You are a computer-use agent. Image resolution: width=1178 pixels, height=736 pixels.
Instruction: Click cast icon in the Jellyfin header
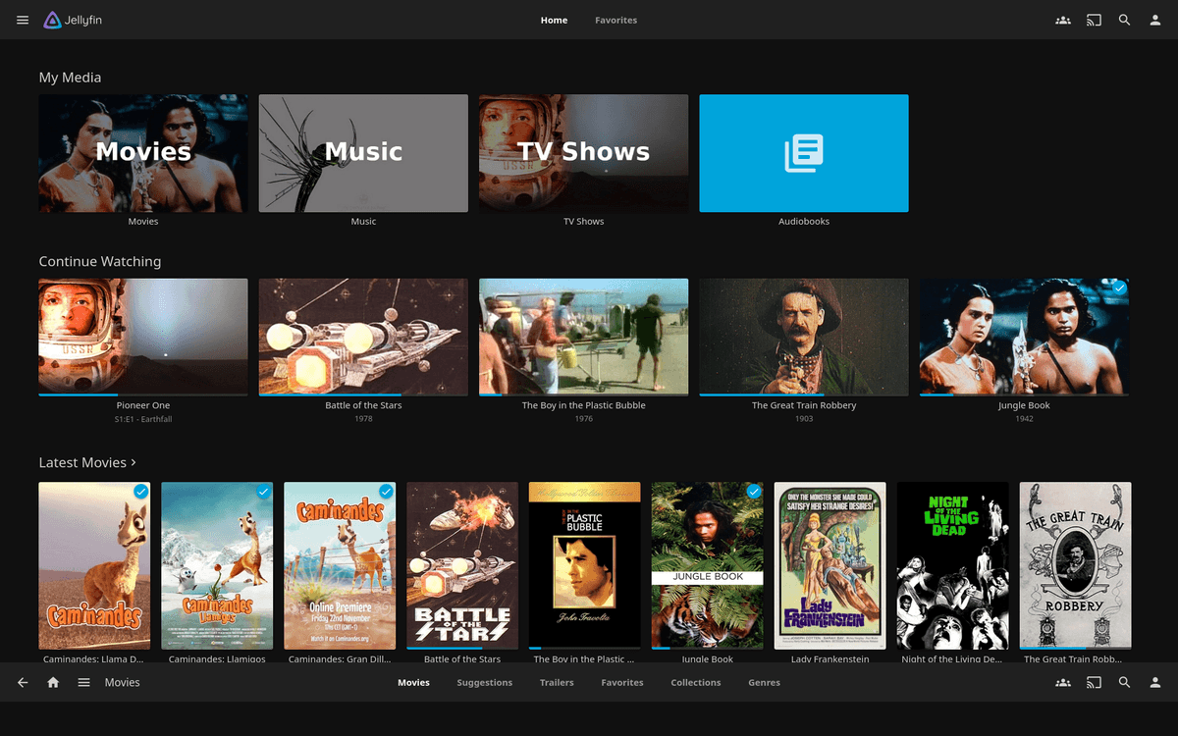(x=1094, y=20)
